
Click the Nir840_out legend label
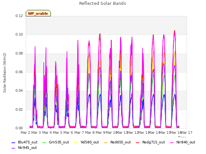(x=186, y=142)
